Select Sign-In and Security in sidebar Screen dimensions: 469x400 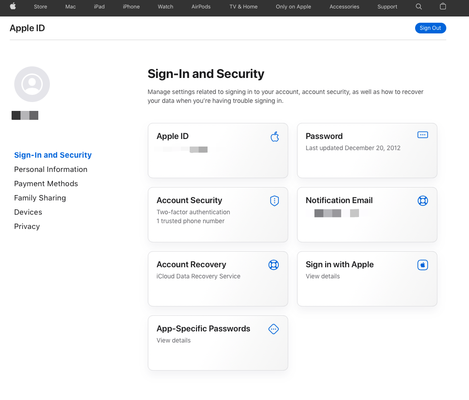53,155
